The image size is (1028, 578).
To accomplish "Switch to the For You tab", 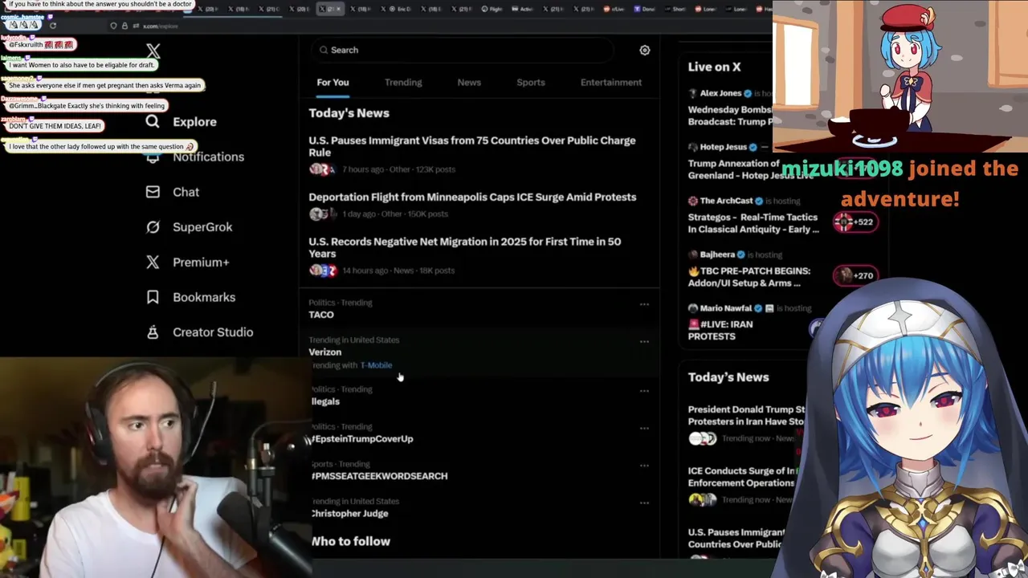I will coord(332,83).
